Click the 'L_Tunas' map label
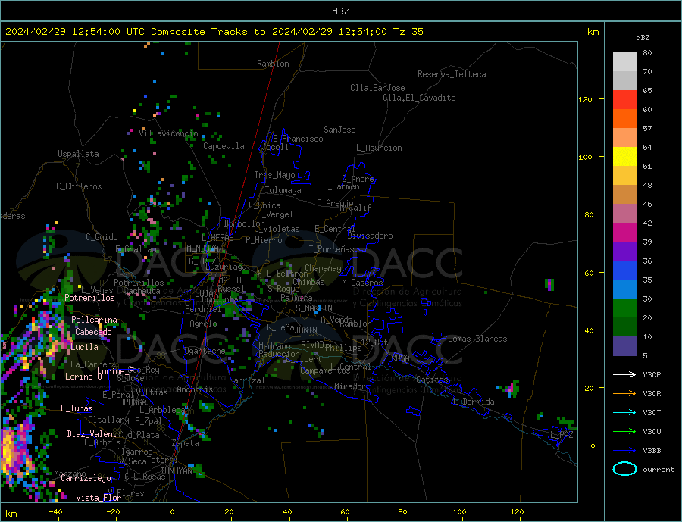Screen dimensions: 682x522 pos(77,408)
